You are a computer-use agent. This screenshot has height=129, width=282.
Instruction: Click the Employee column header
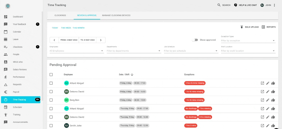pos(68,75)
